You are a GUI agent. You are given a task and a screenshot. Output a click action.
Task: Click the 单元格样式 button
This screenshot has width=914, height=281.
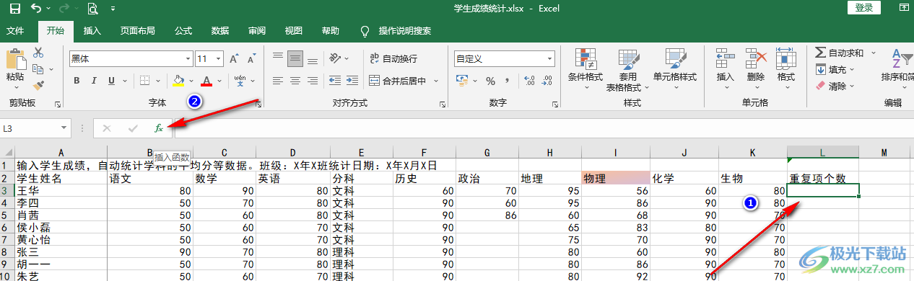[675, 69]
